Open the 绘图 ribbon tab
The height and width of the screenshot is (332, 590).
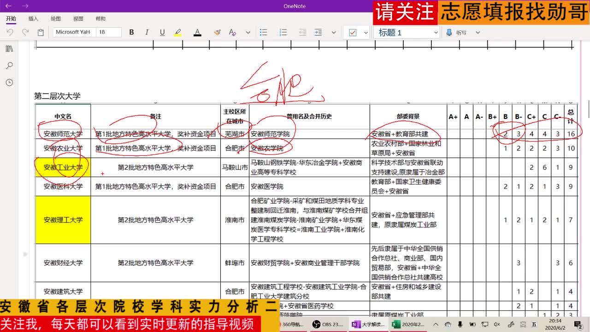[x=56, y=19]
